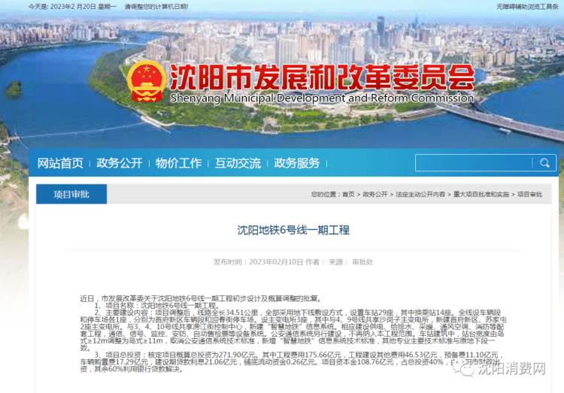
Task: Click article title 沈阳地铁6号线一期工程
Action: tap(293, 230)
